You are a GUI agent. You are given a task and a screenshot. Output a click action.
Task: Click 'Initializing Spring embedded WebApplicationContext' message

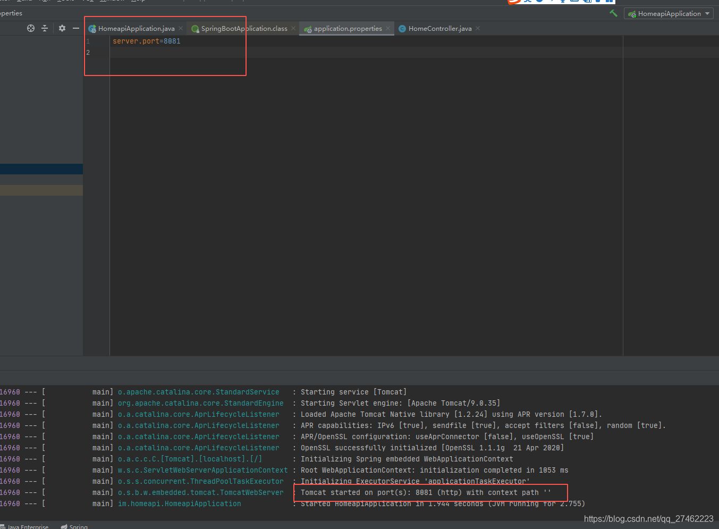[407, 459]
